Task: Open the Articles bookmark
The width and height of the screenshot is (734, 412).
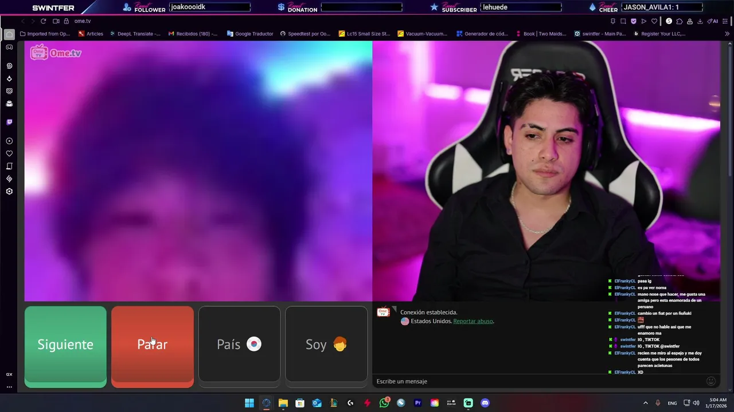Action: click(x=91, y=34)
